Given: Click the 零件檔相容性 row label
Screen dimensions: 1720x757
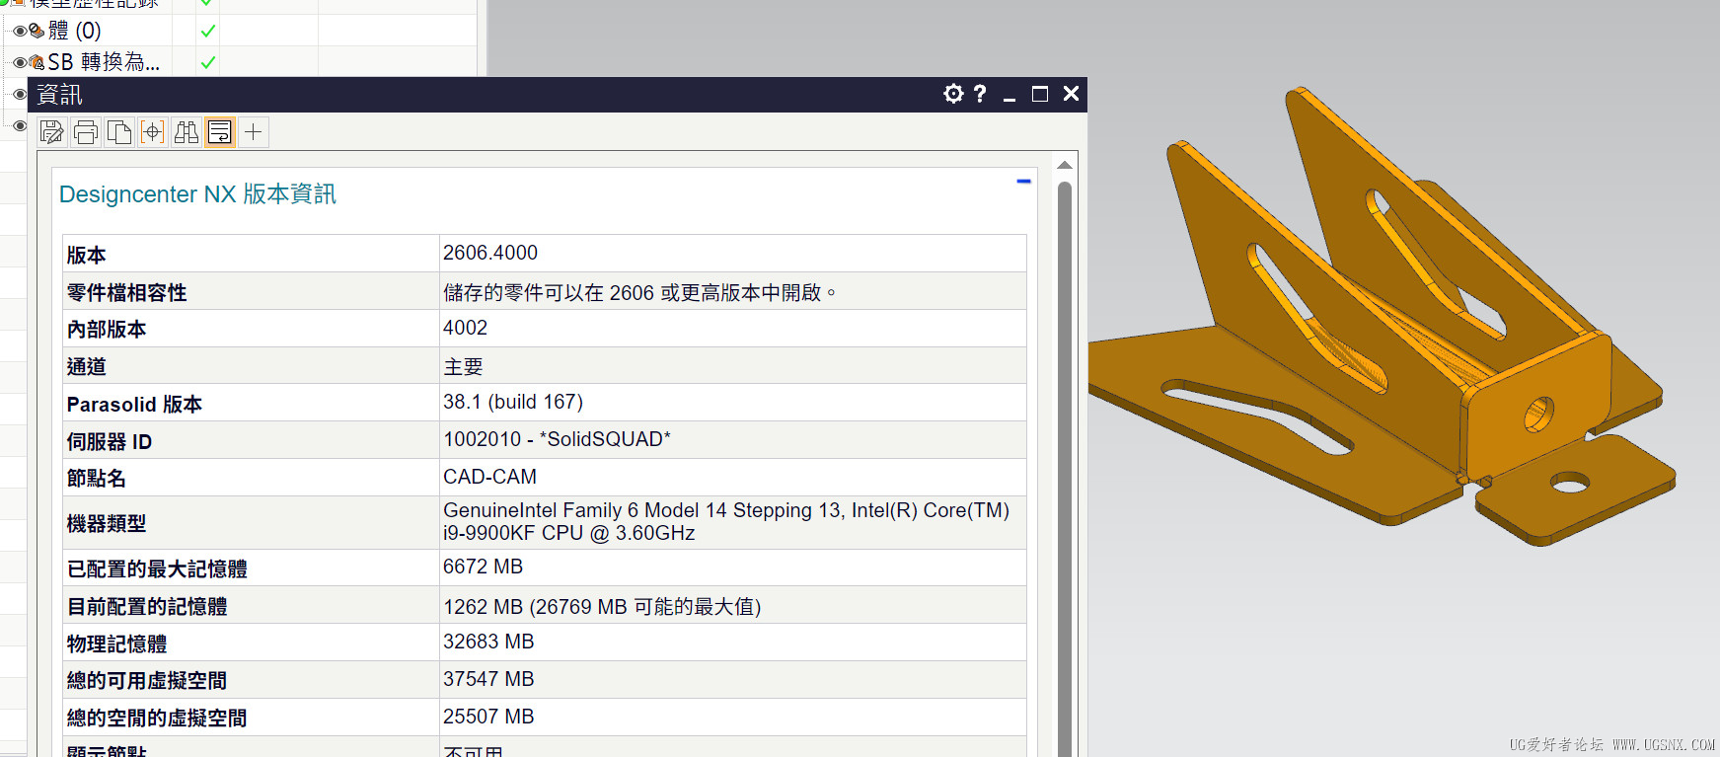Looking at the screenshot, I should coord(126,292).
